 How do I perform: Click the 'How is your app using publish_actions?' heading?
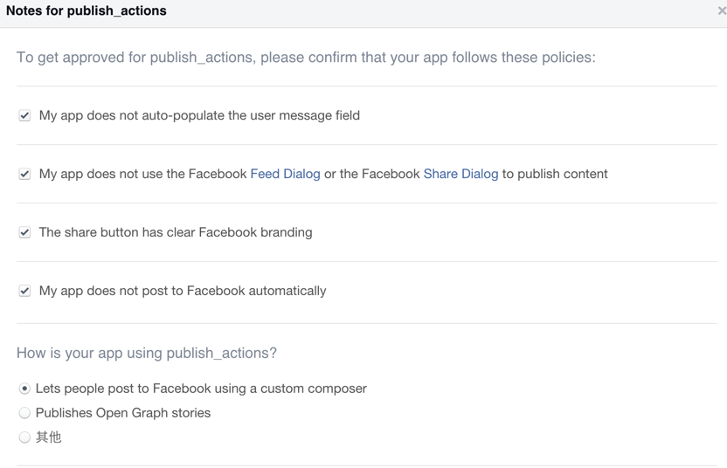[147, 353]
